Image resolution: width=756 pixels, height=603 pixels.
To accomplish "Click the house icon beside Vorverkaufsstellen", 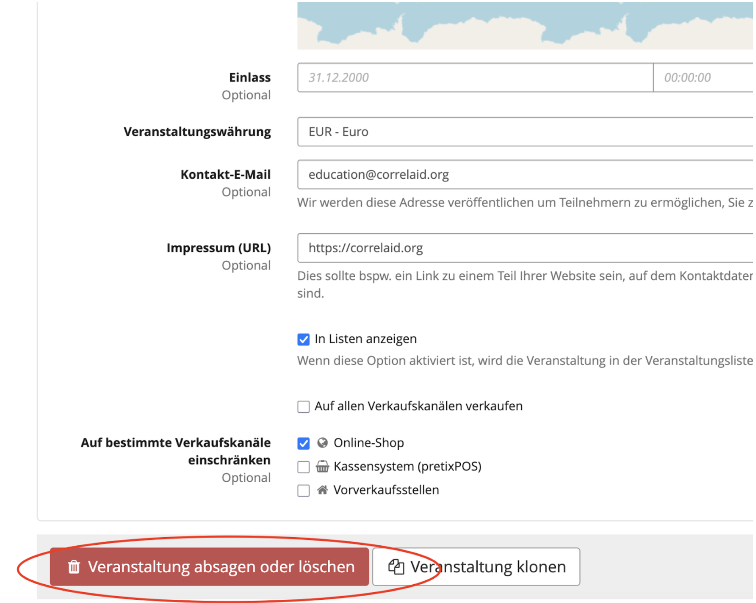I will pos(322,490).
